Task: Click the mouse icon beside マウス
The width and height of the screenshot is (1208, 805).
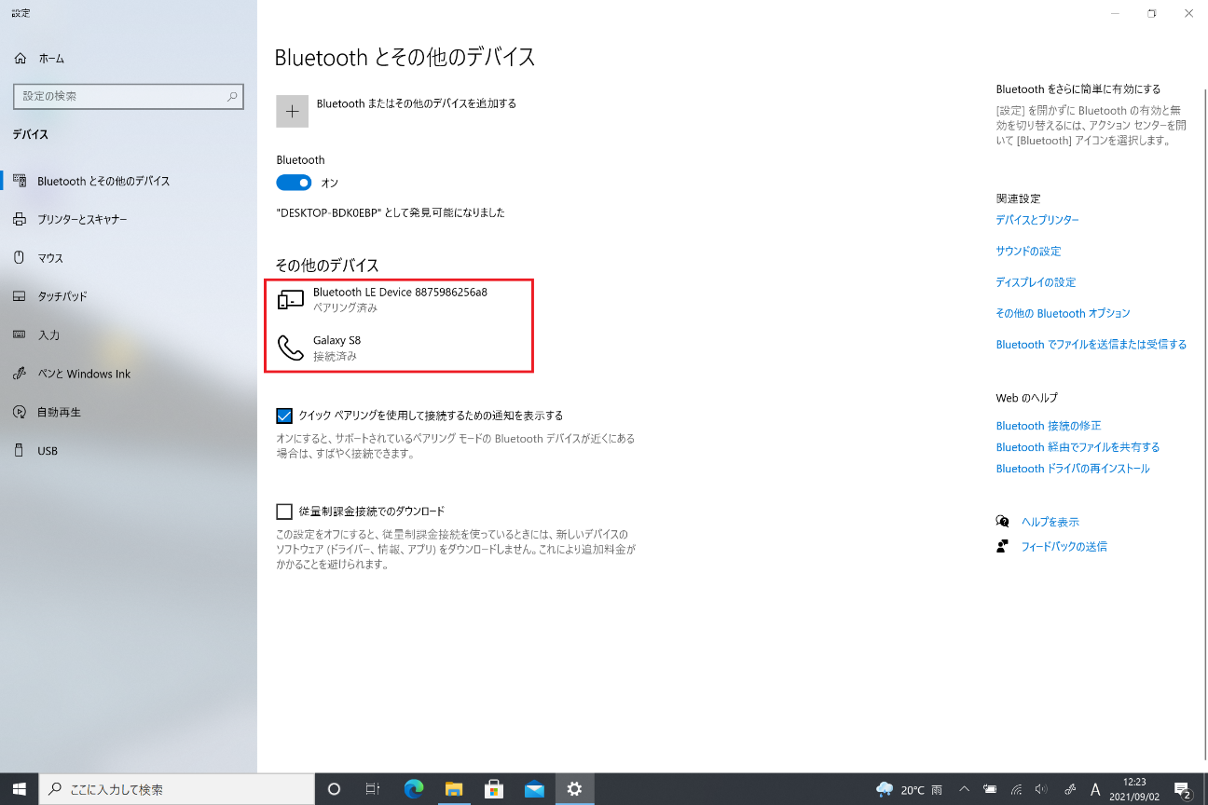Action: click(x=20, y=257)
